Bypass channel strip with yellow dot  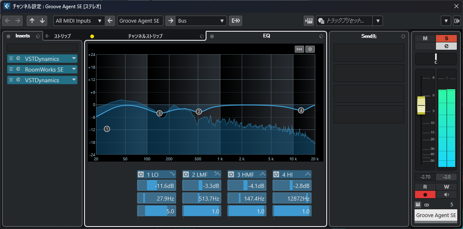pos(92,37)
